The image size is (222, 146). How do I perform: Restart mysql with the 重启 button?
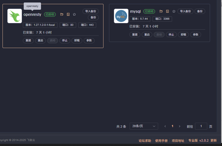[x=147, y=34]
